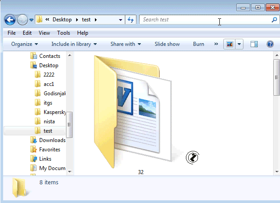This screenshot has height=203, width=280.
Task: Show more toolbar commands chevron
Action: point(216,44)
